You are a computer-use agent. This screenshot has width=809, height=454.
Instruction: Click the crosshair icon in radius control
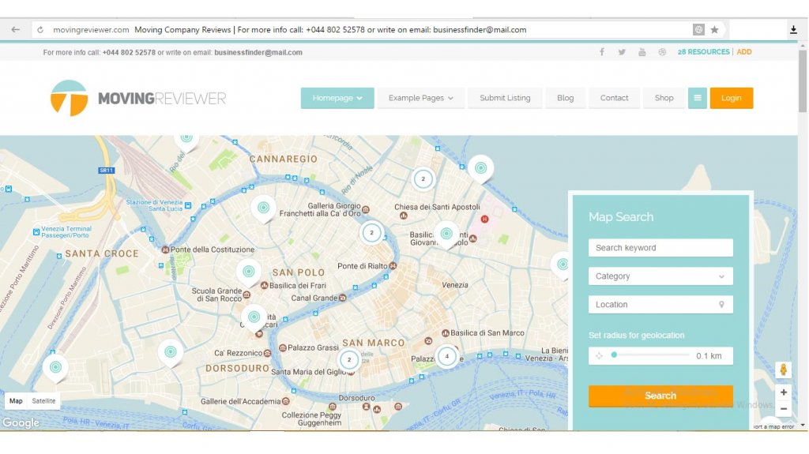point(599,355)
